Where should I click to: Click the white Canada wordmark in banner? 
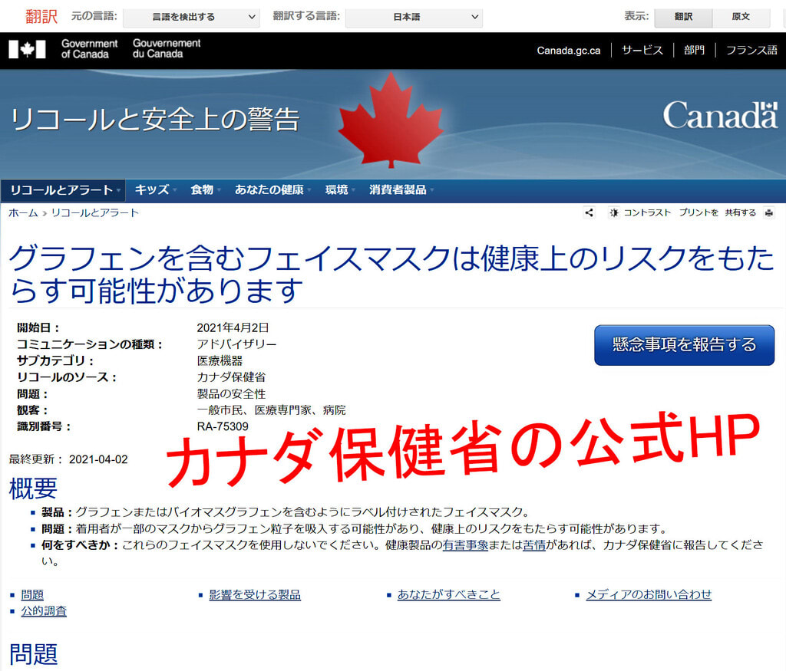720,116
